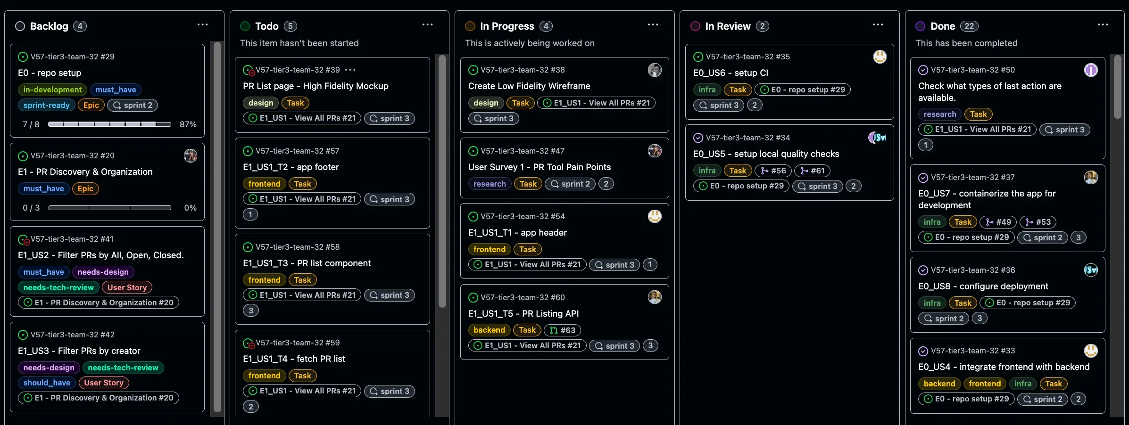Click assignee avatar on issue #38 card
Image resolution: width=1129 pixels, height=425 pixels.
point(655,70)
